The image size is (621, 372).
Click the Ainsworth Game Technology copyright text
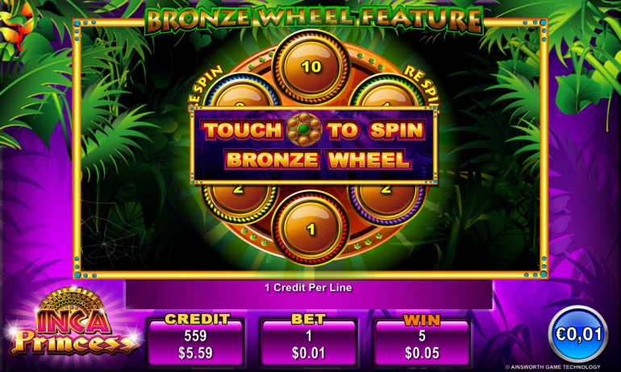coord(553,367)
